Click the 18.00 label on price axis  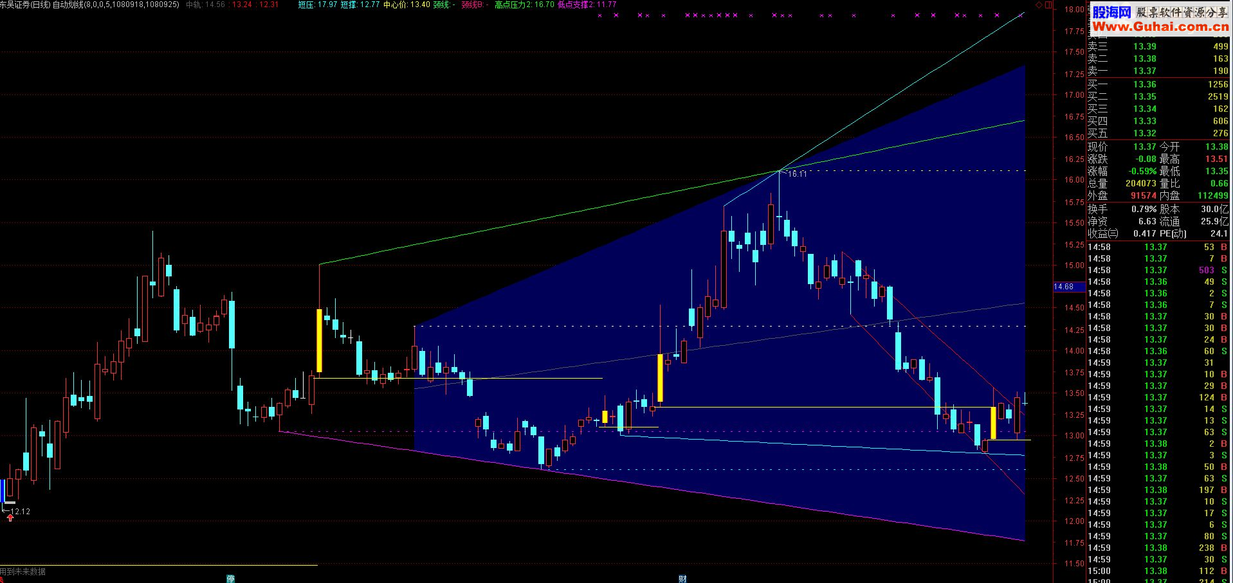(x=1074, y=10)
